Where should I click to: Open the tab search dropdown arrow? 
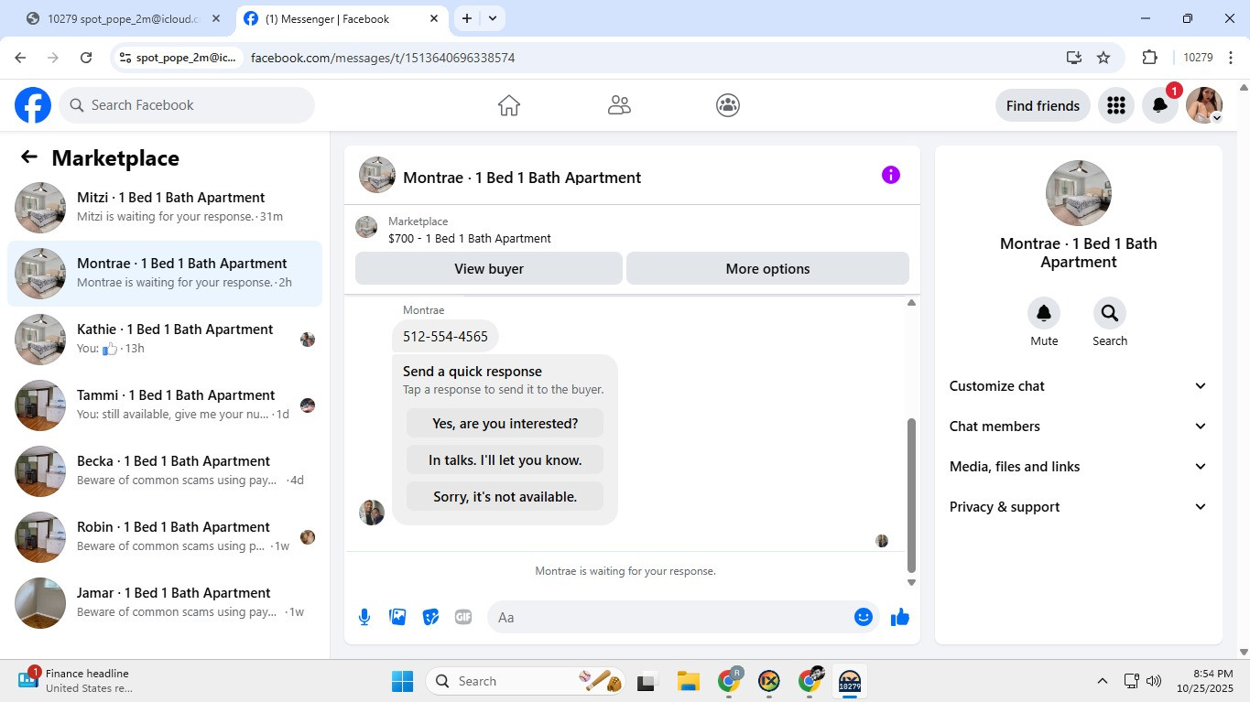pos(493,18)
